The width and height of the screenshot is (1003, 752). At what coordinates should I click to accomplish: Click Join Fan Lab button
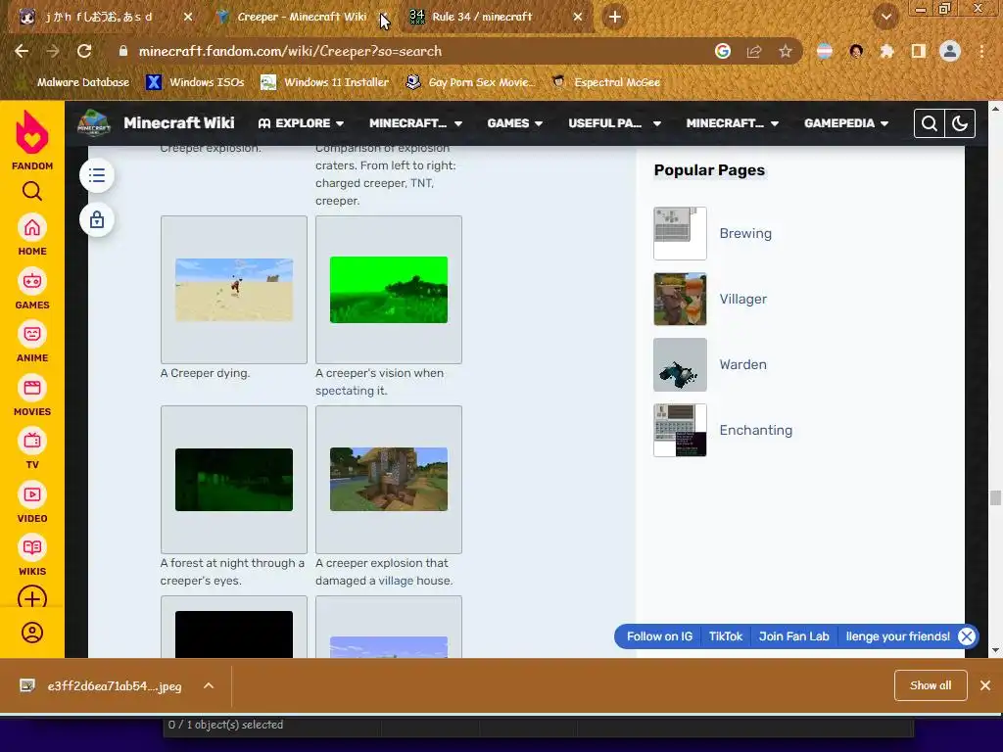pos(793,636)
